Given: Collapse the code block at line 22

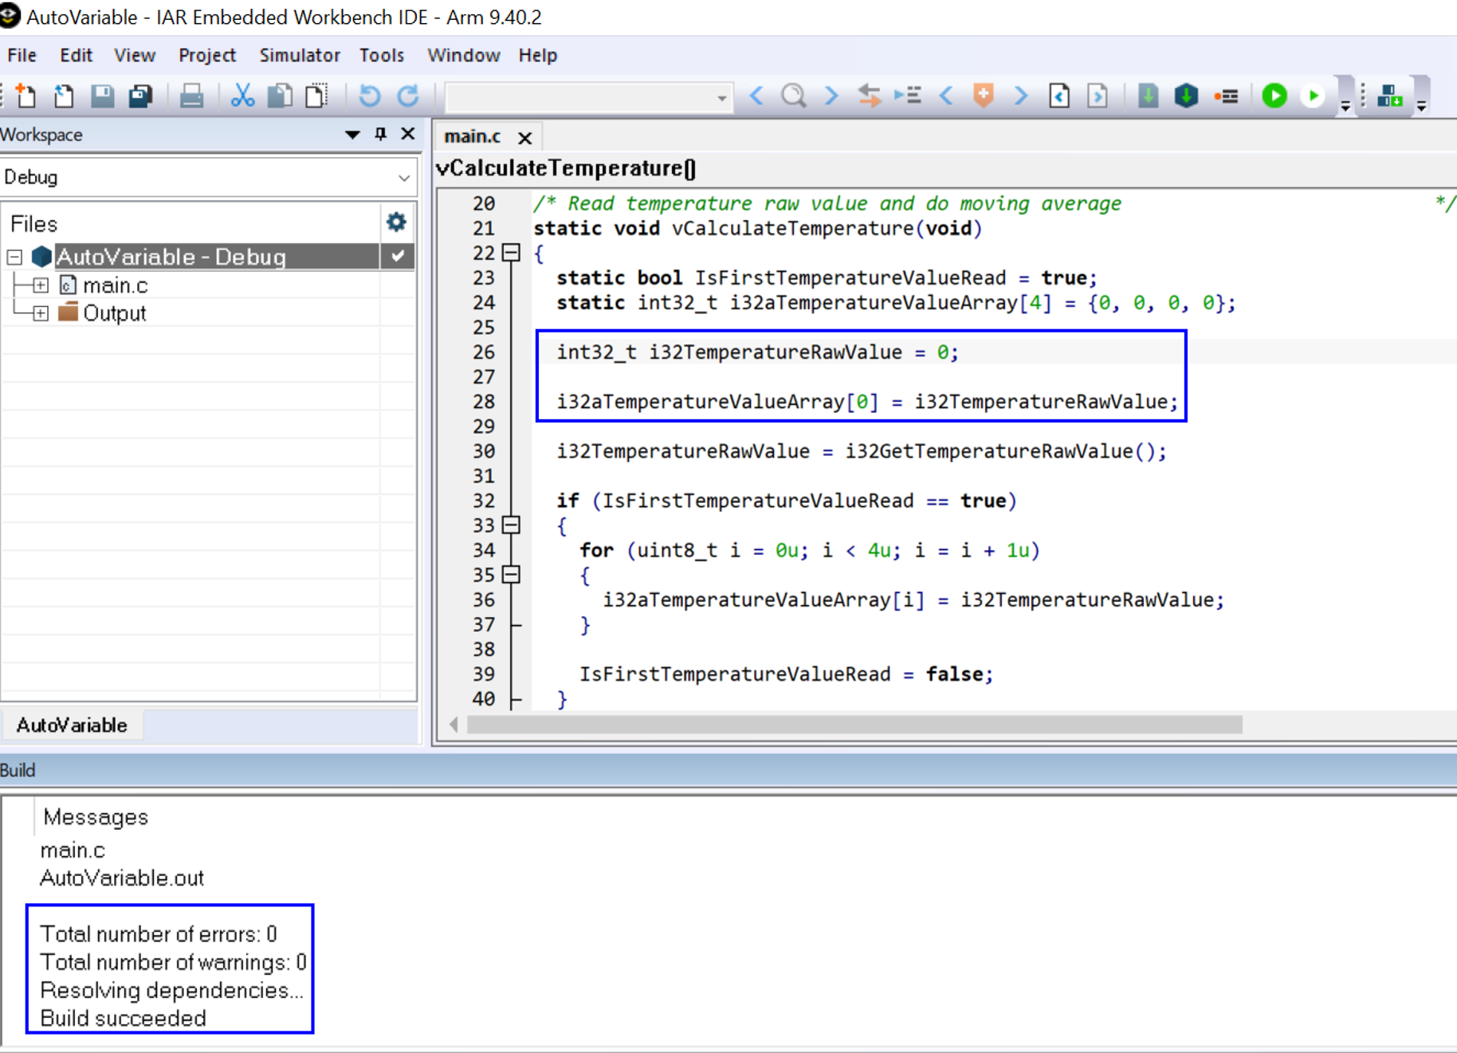Looking at the screenshot, I should (509, 253).
